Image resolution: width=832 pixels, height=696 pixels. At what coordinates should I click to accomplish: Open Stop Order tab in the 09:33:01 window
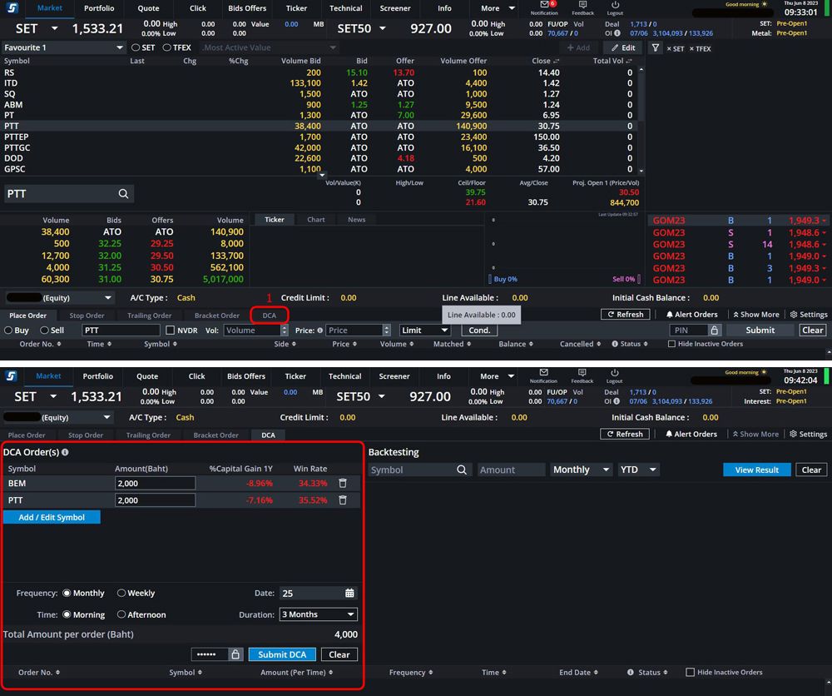pyautogui.click(x=87, y=316)
